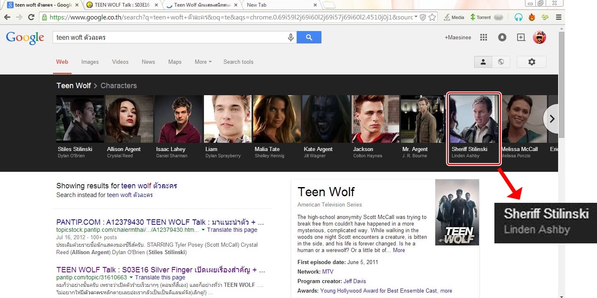The height and width of the screenshot is (298, 597).
Task: Click the headphones extension icon
Action: [518, 17]
